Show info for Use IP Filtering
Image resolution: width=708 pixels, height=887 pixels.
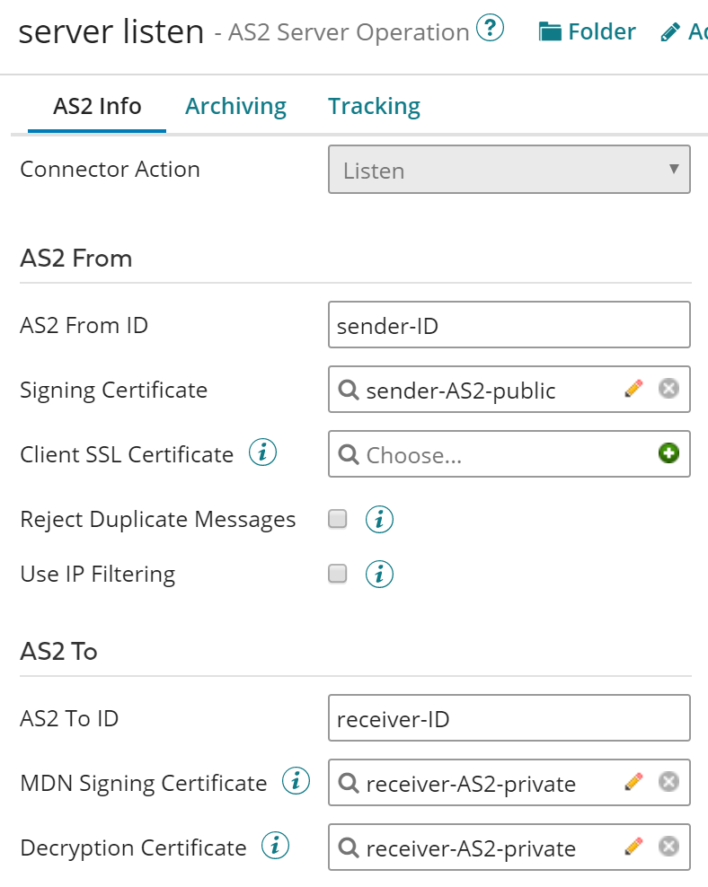[x=379, y=574]
